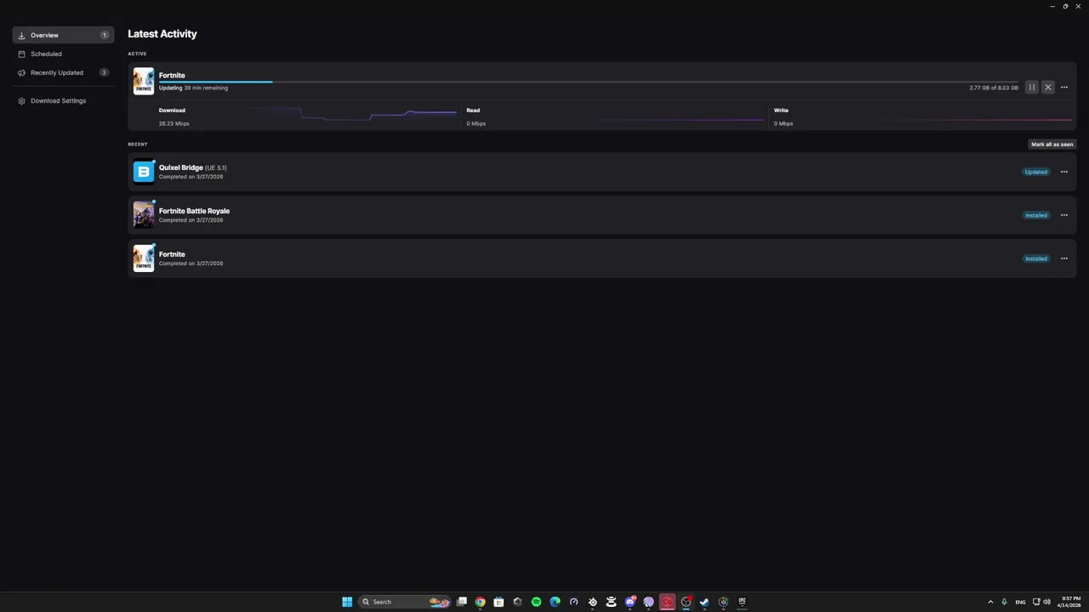Viewport: 1089px width, 612px height.
Task: Open more options for completed Fortnite row
Action: 1064,258
